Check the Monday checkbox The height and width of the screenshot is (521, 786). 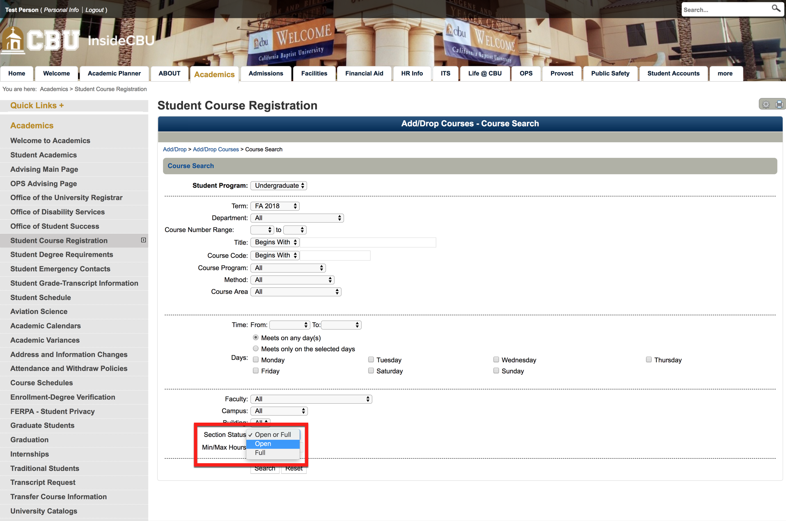point(256,360)
